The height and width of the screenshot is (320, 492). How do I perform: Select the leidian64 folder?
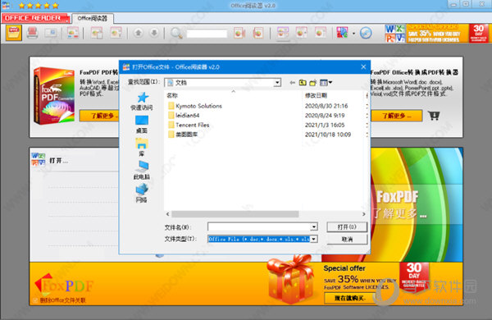coord(184,115)
